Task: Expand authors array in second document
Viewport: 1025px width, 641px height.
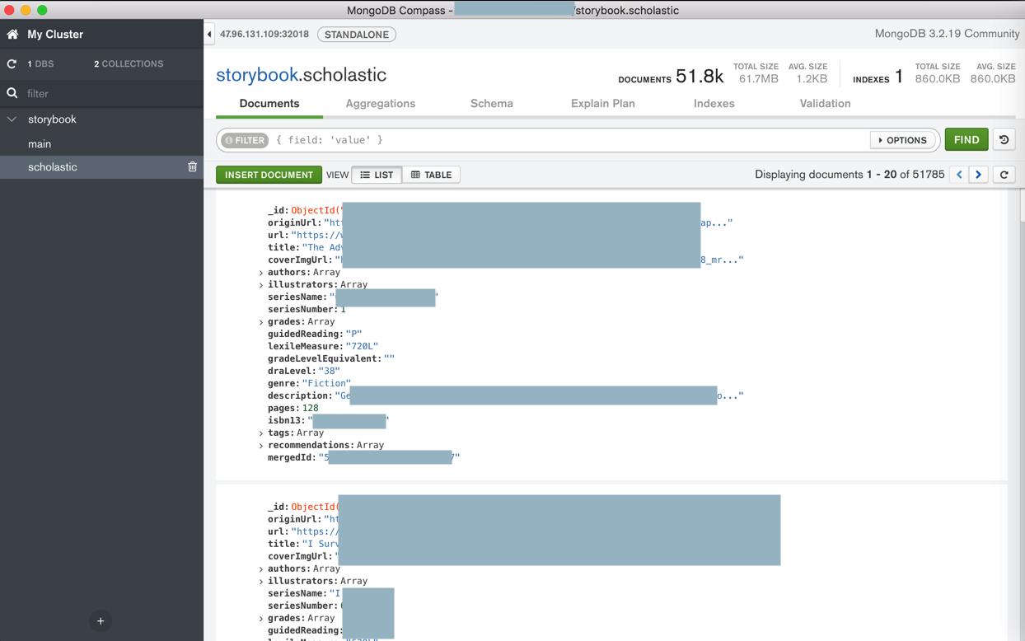Action: [x=261, y=569]
